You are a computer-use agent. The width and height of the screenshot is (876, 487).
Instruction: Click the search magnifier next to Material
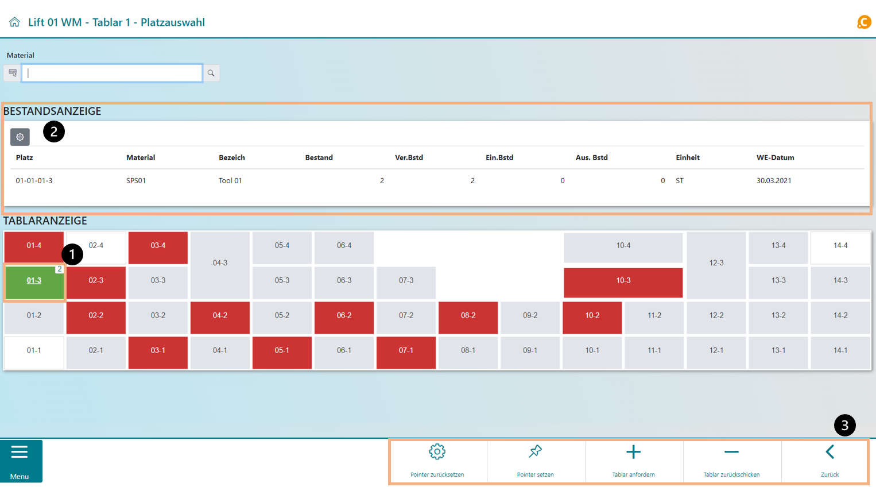211,73
